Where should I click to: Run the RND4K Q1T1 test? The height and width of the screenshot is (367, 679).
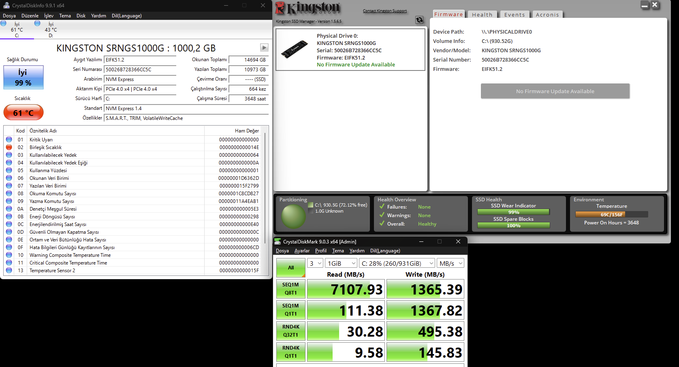291,352
